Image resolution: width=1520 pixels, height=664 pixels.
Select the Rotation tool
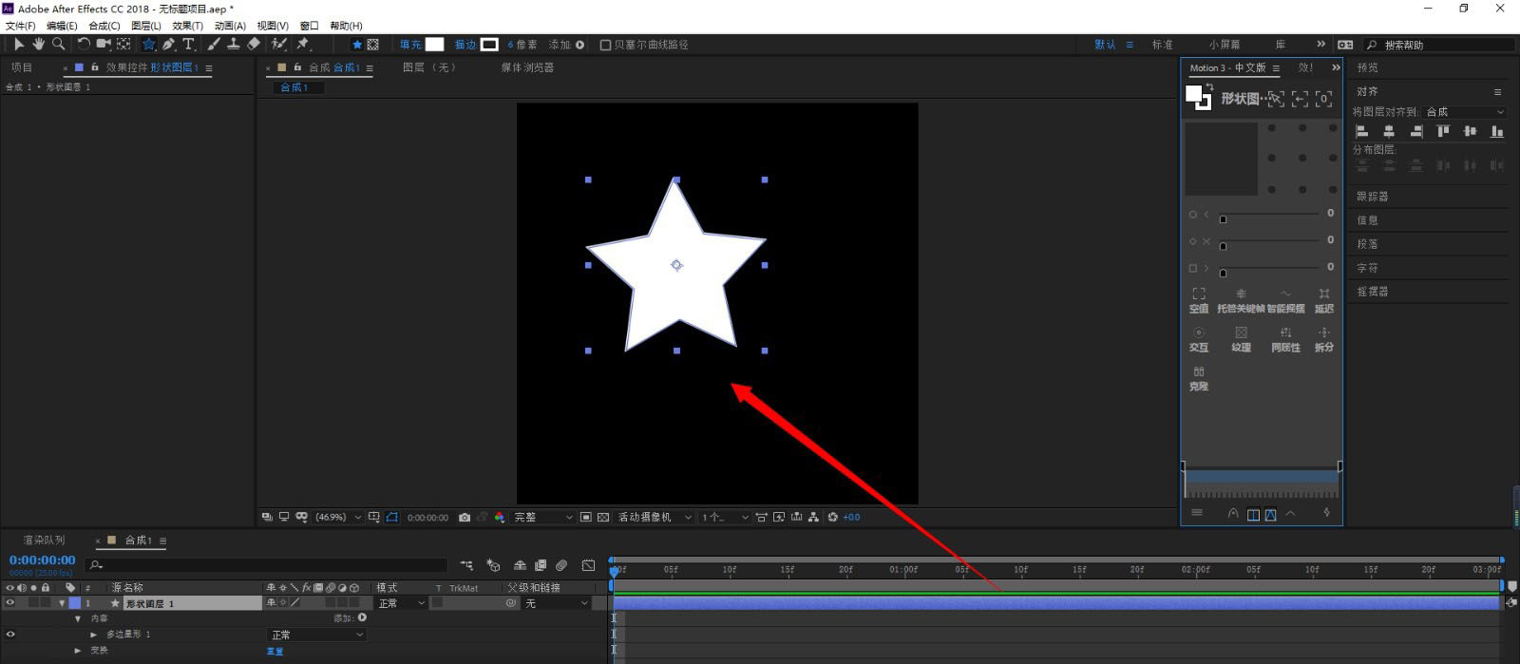click(x=84, y=44)
